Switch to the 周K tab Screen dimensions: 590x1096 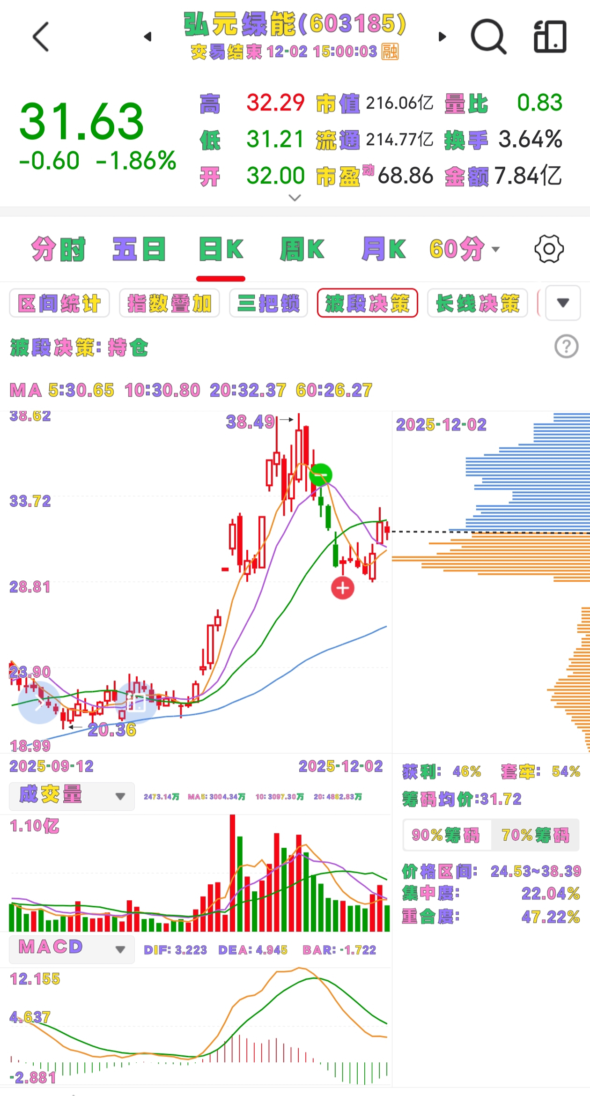[x=302, y=249]
